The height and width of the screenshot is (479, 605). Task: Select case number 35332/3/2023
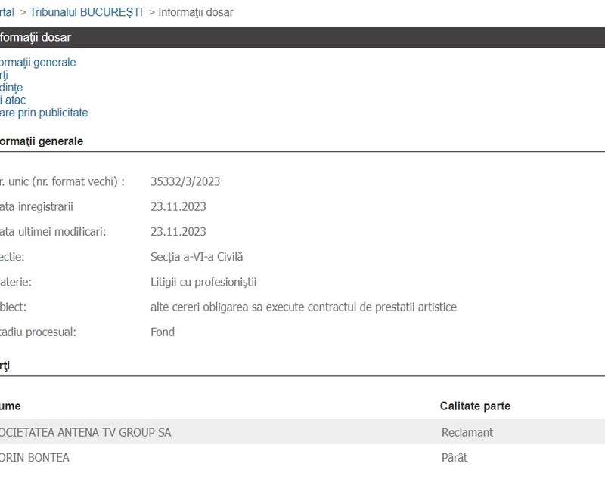(185, 181)
